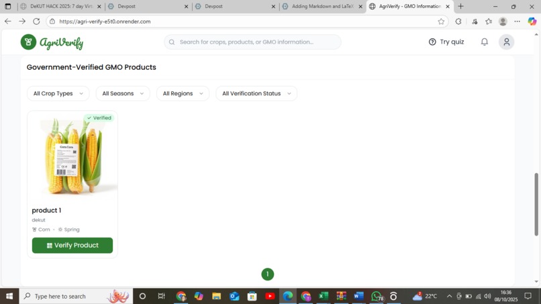
Task: Click the page vertical scrollbar thumb
Action: 536,204
